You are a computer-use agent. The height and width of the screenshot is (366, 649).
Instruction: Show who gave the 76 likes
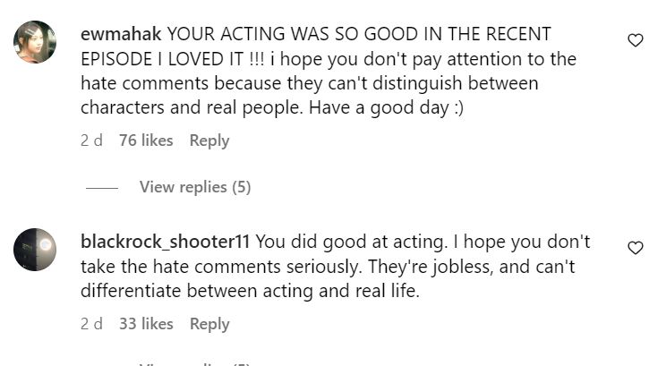pyautogui.click(x=145, y=140)
